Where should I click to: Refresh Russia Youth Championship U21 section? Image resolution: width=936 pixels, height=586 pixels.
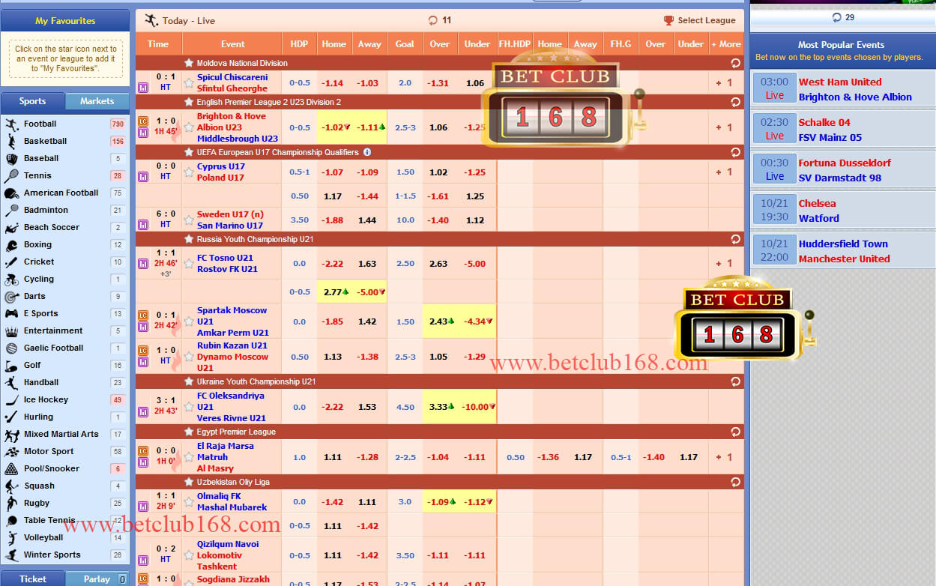coord(735,240)
